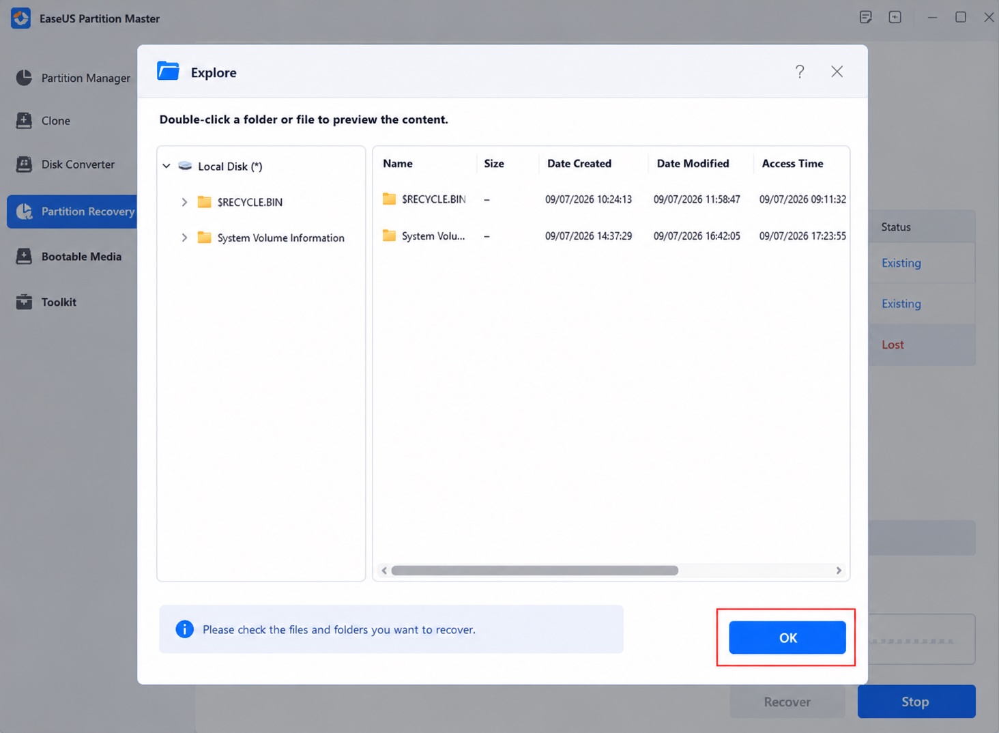Sort by the Name column header
The width and height of the screenshot is (999, 733).
398,163
